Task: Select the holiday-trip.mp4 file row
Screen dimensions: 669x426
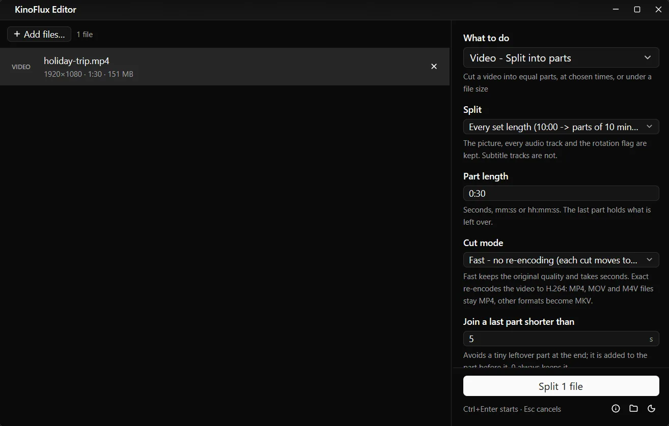Action: 225,67
